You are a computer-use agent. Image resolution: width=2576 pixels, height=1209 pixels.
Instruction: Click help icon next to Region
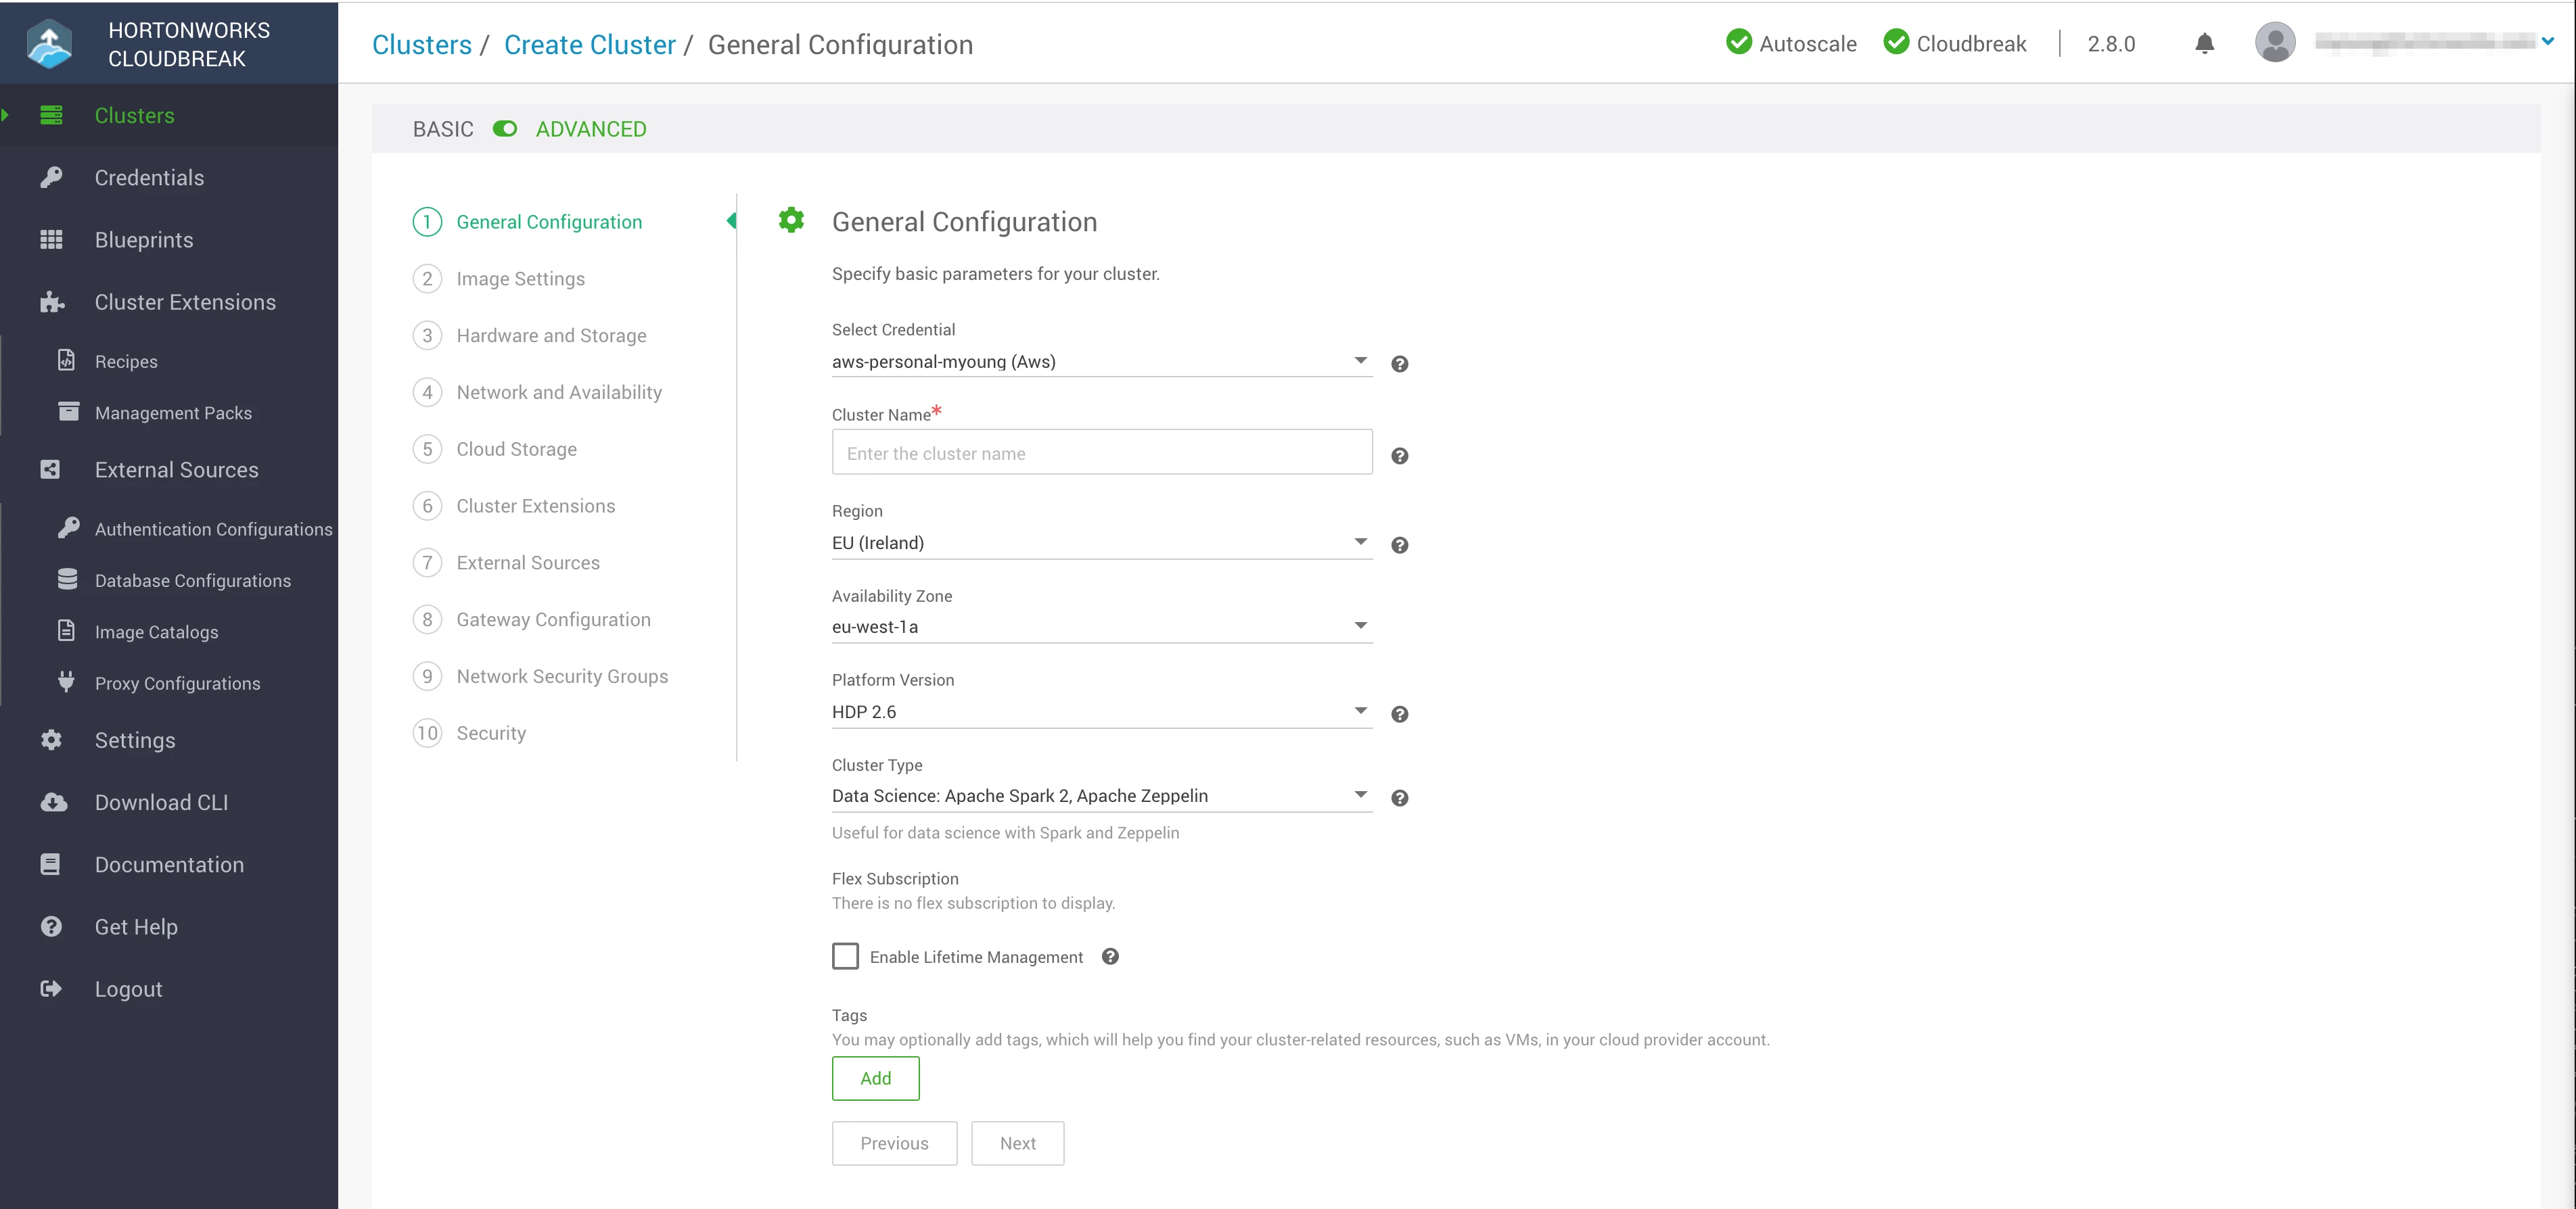pos(1400,544)
